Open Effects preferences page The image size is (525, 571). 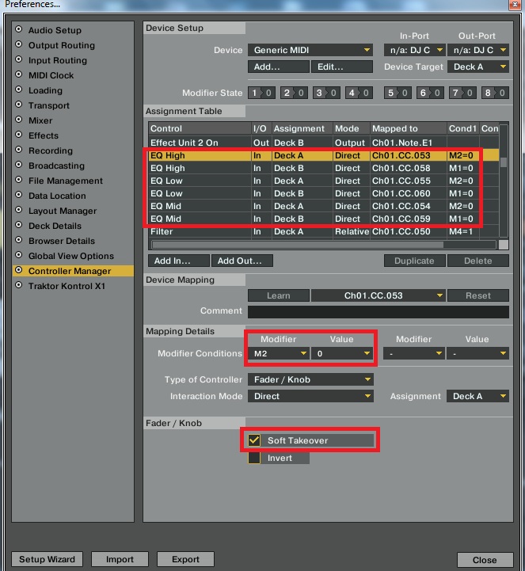pyautogui.click(x=44, y=135)
